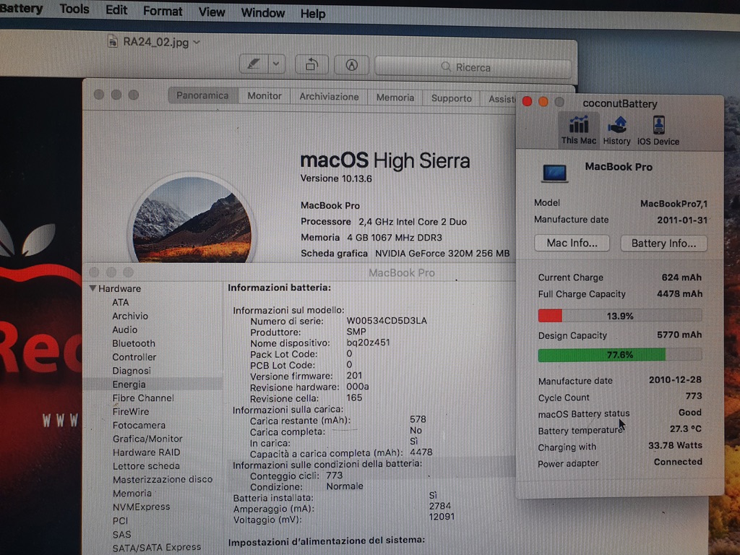Click the Battery temperature 27.3 °C row
Image resolution: width=740 pixels, height=555 pixels.
(x=619, y=429)
